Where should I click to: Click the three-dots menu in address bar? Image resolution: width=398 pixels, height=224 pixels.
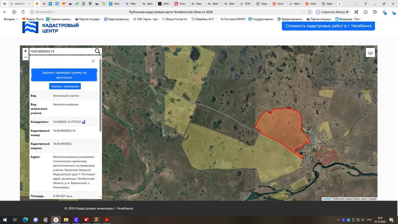304,12
